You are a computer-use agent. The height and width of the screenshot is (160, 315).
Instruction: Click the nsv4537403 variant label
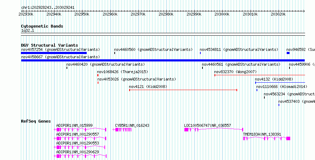coord(297,102)
